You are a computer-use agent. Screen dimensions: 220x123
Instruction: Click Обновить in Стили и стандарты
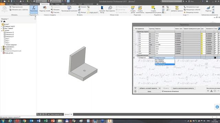(x=55, y=10)
